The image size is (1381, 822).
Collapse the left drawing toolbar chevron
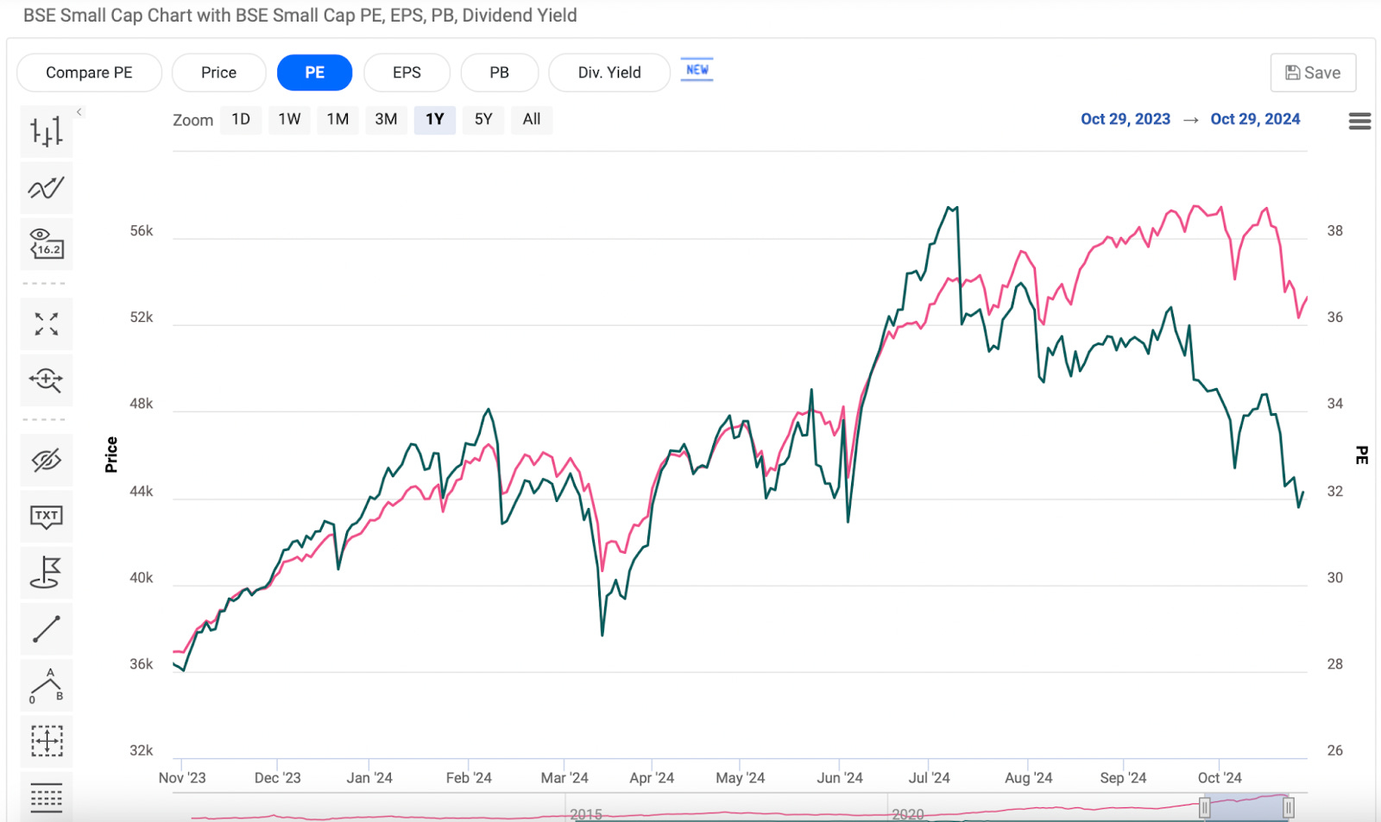tap(79, 112)
